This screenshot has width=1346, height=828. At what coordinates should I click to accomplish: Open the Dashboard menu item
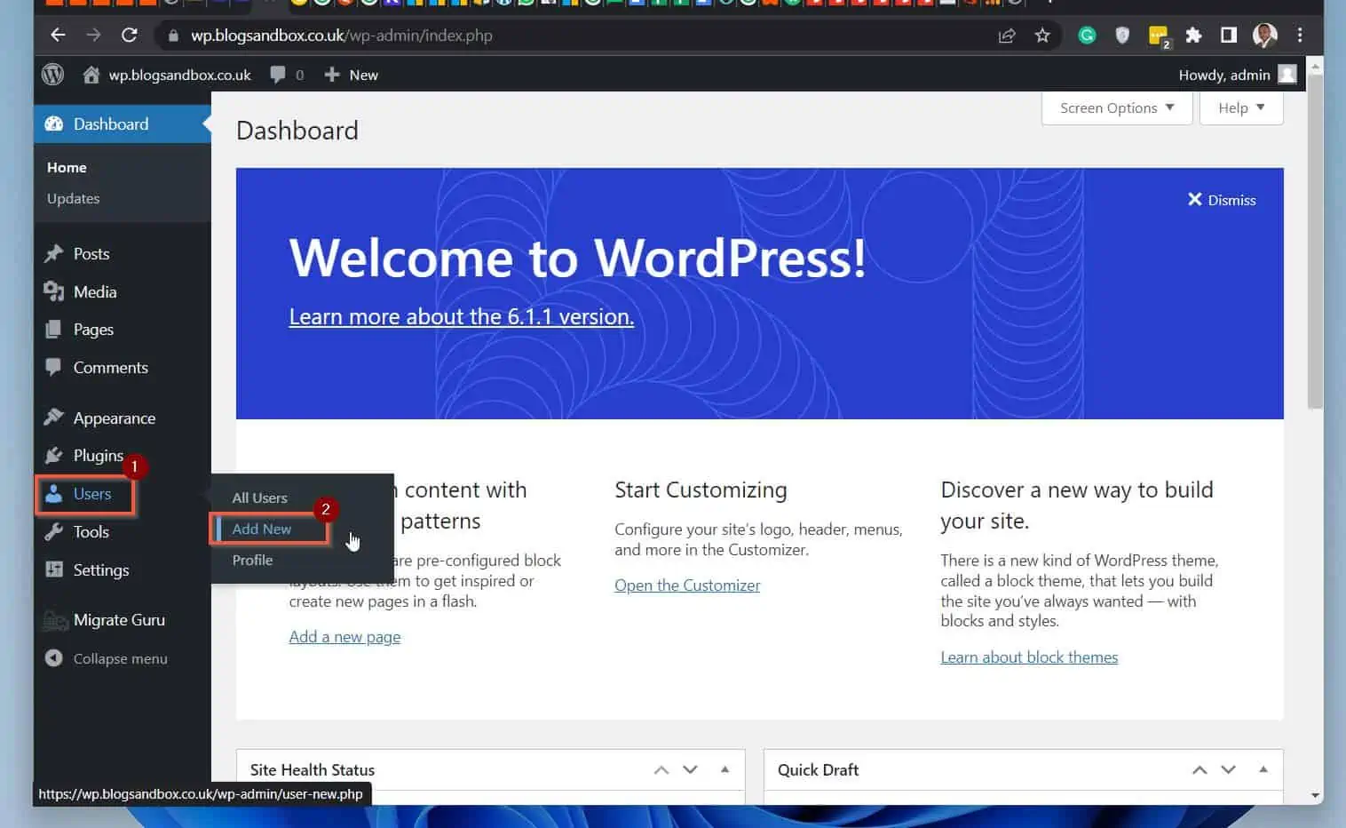[123, 123]
